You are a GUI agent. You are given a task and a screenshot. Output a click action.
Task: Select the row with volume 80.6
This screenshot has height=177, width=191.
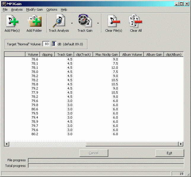94,109
